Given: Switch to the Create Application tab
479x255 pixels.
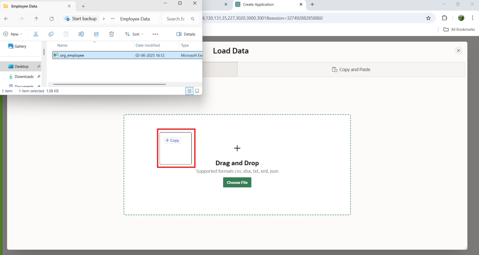Looking at the screenshot, I should point(269,4).
